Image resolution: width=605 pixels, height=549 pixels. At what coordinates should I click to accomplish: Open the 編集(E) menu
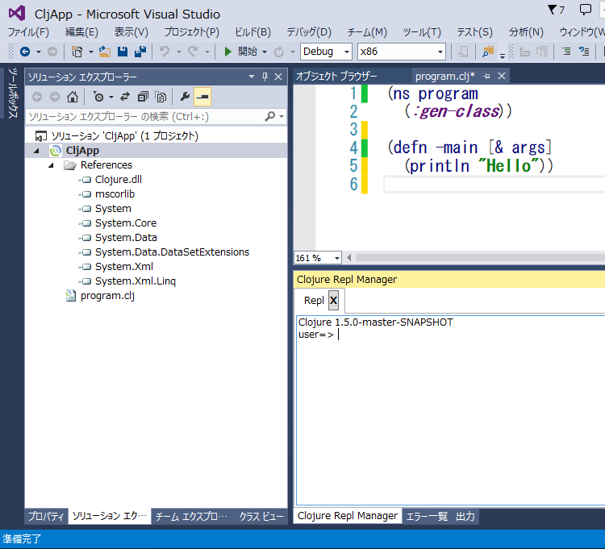click(x=81, y=32)
